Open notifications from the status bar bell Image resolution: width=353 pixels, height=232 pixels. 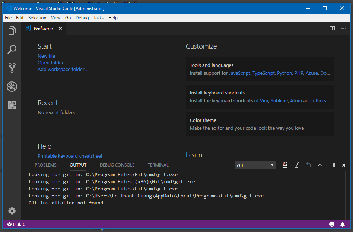pyautogui.click(x=343, y=224)
